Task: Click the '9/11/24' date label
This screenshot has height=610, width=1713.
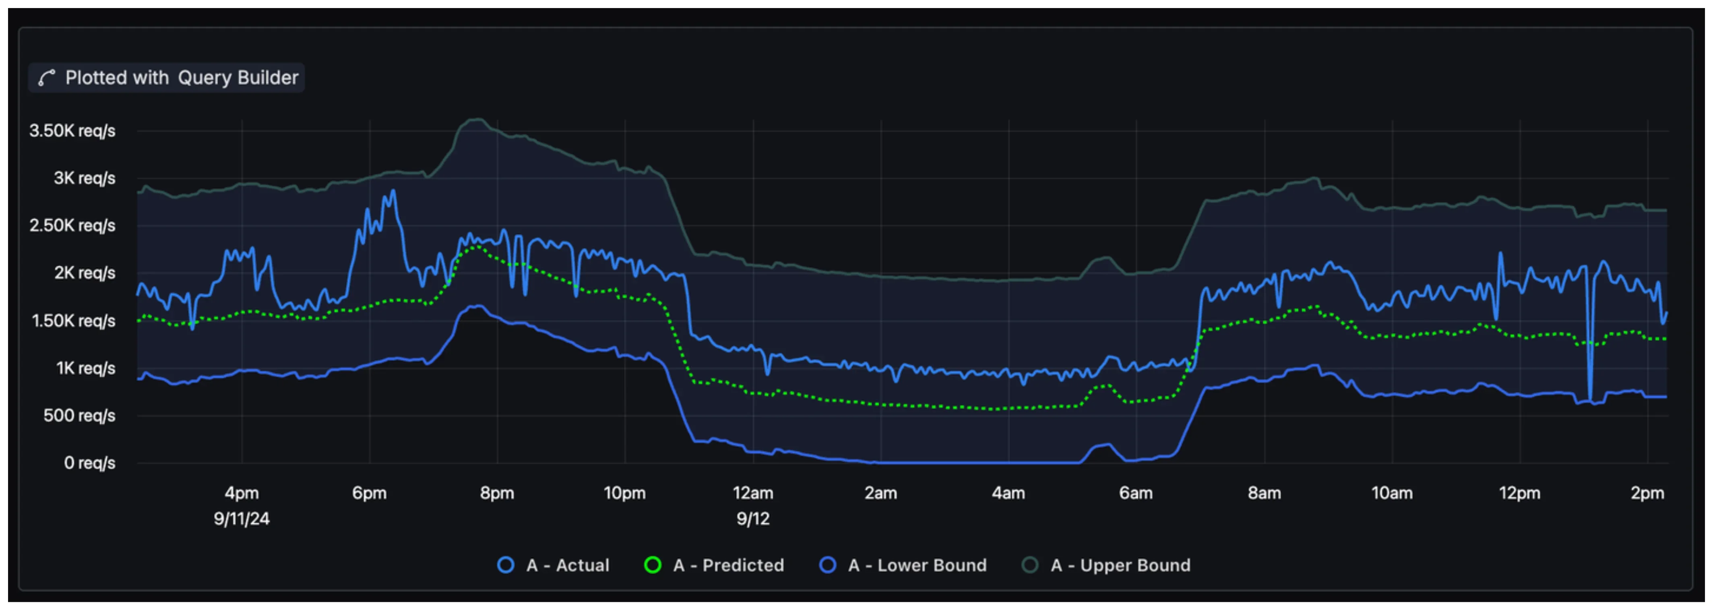Action: tap(242, 518)
